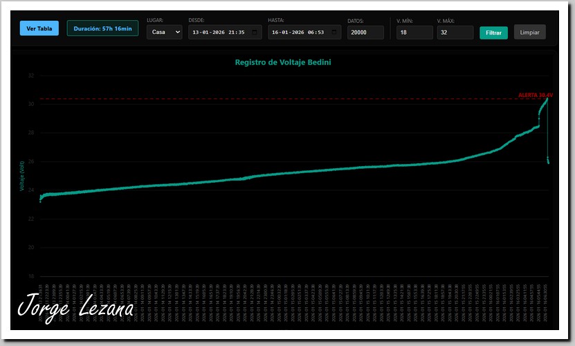Click the Jorge Lezana signature watermark
Screen dimensions: 575x346
click(x=75, y=307)
